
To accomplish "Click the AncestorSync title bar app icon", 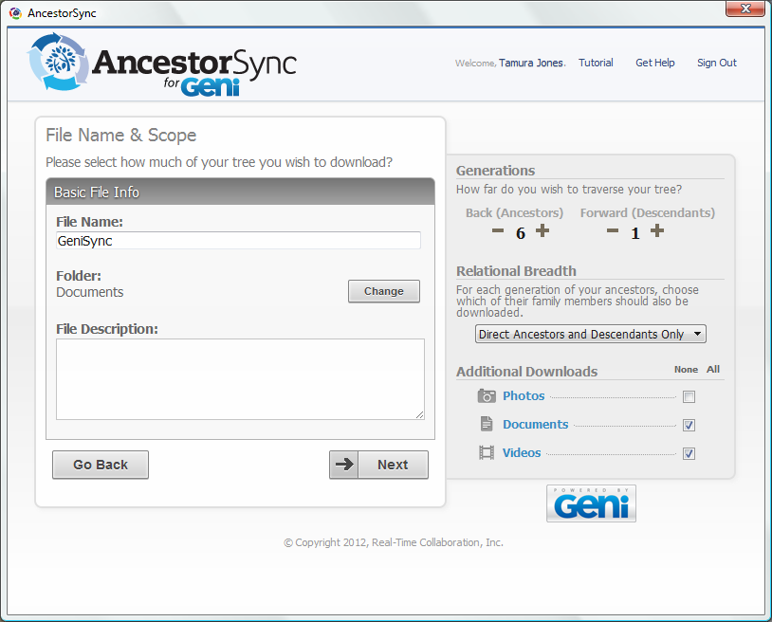I will (x=15, y=13).
